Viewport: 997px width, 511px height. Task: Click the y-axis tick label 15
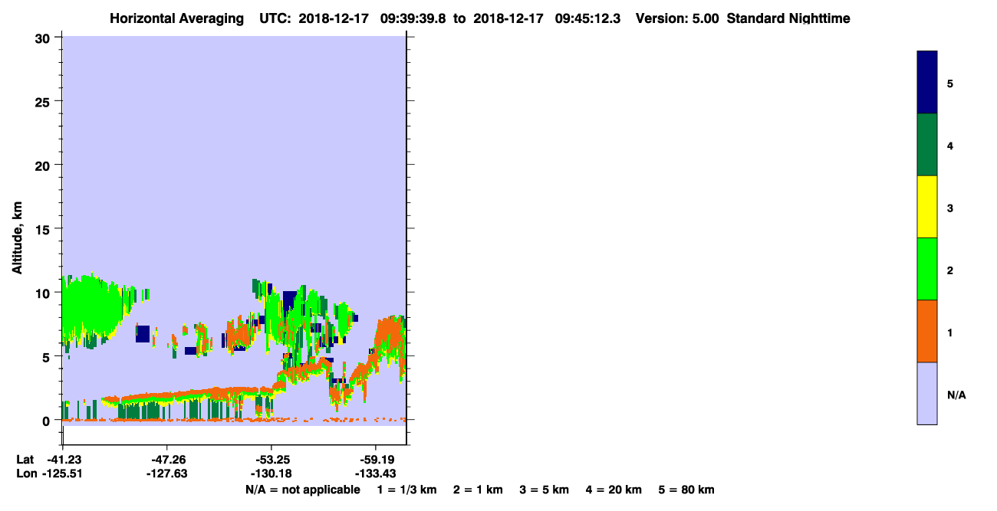[44, 229]
